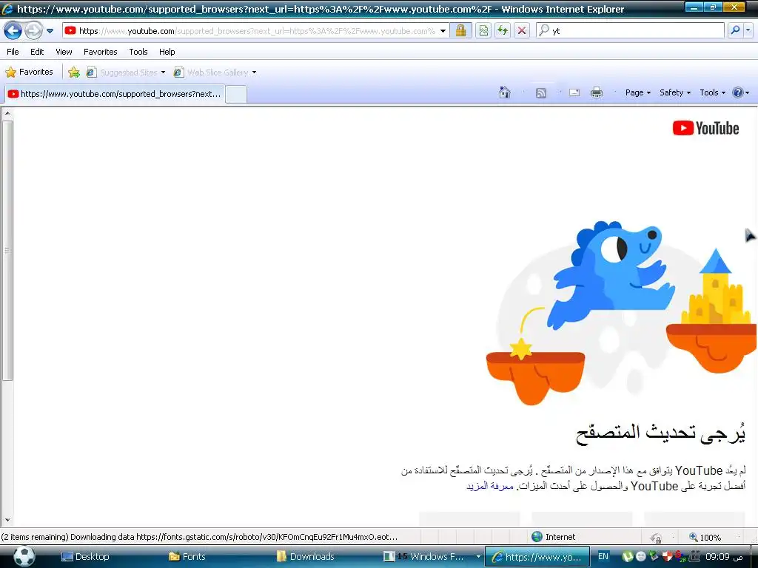Open the Fonts folder taskbar item
Screen dimensions: 758x568
(187, 556)
